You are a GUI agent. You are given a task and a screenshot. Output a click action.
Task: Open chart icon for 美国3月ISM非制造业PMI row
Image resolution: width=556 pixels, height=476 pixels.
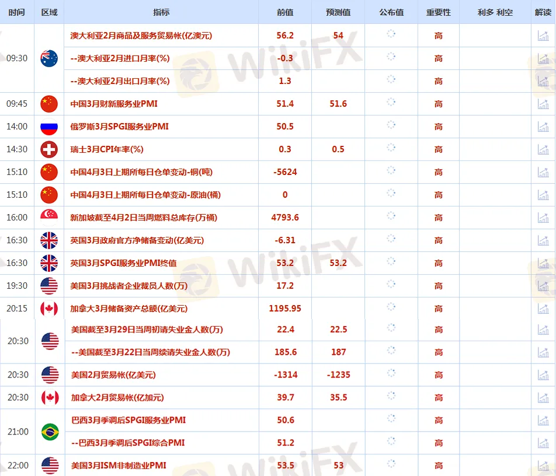543,466
